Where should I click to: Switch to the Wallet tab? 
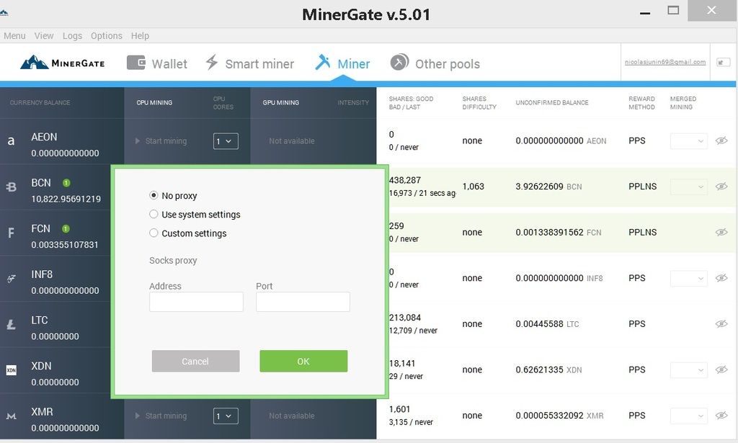(x=157, y=63)
